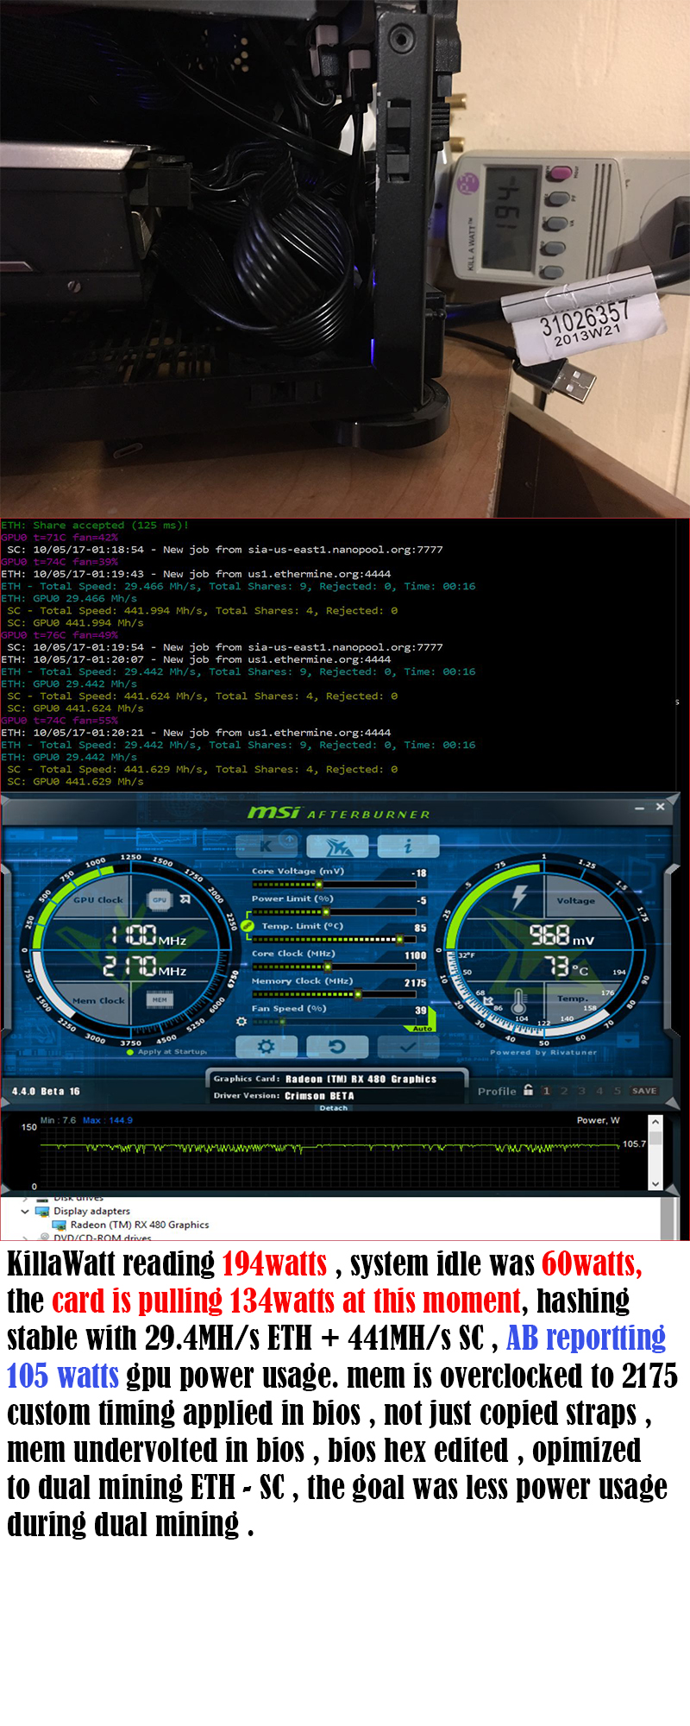Open the Afterburner info (i) button
This screenshot has width=690, height=1726.
408,846
